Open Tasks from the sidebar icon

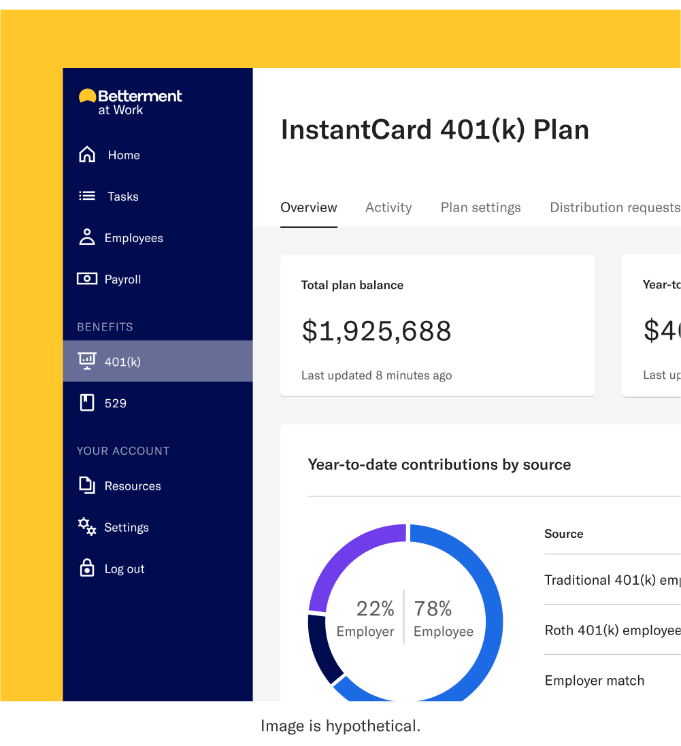click(x=86, y=196)
